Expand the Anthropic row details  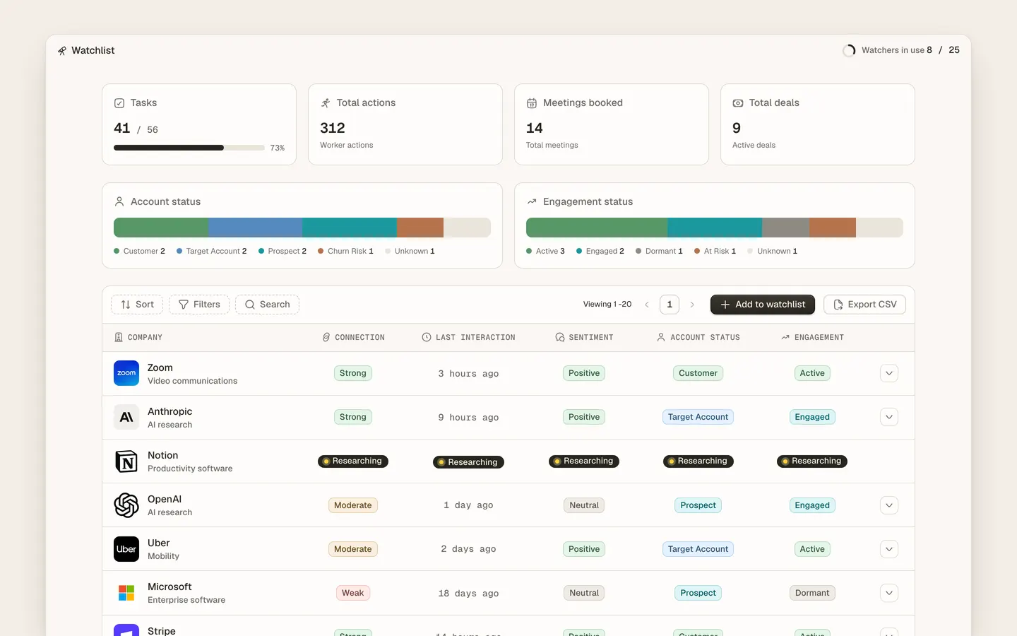[x=889, y=417]
